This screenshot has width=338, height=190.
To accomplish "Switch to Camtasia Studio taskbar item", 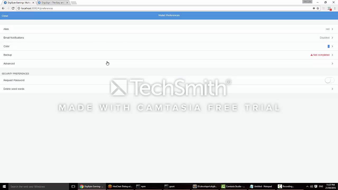I will [233, 186].
